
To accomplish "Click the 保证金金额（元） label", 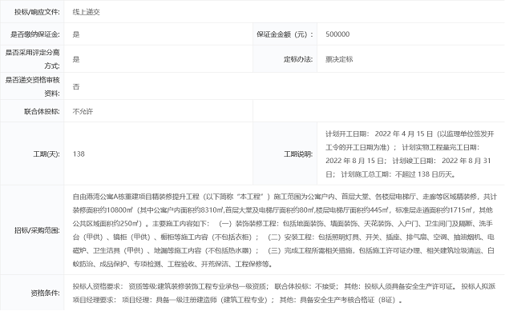I will (285, 34).
